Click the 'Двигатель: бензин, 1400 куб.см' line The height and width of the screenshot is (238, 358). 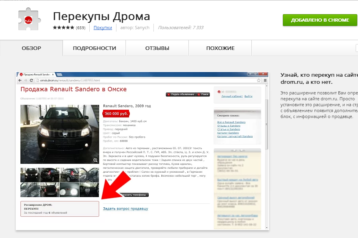pos(125,121)
